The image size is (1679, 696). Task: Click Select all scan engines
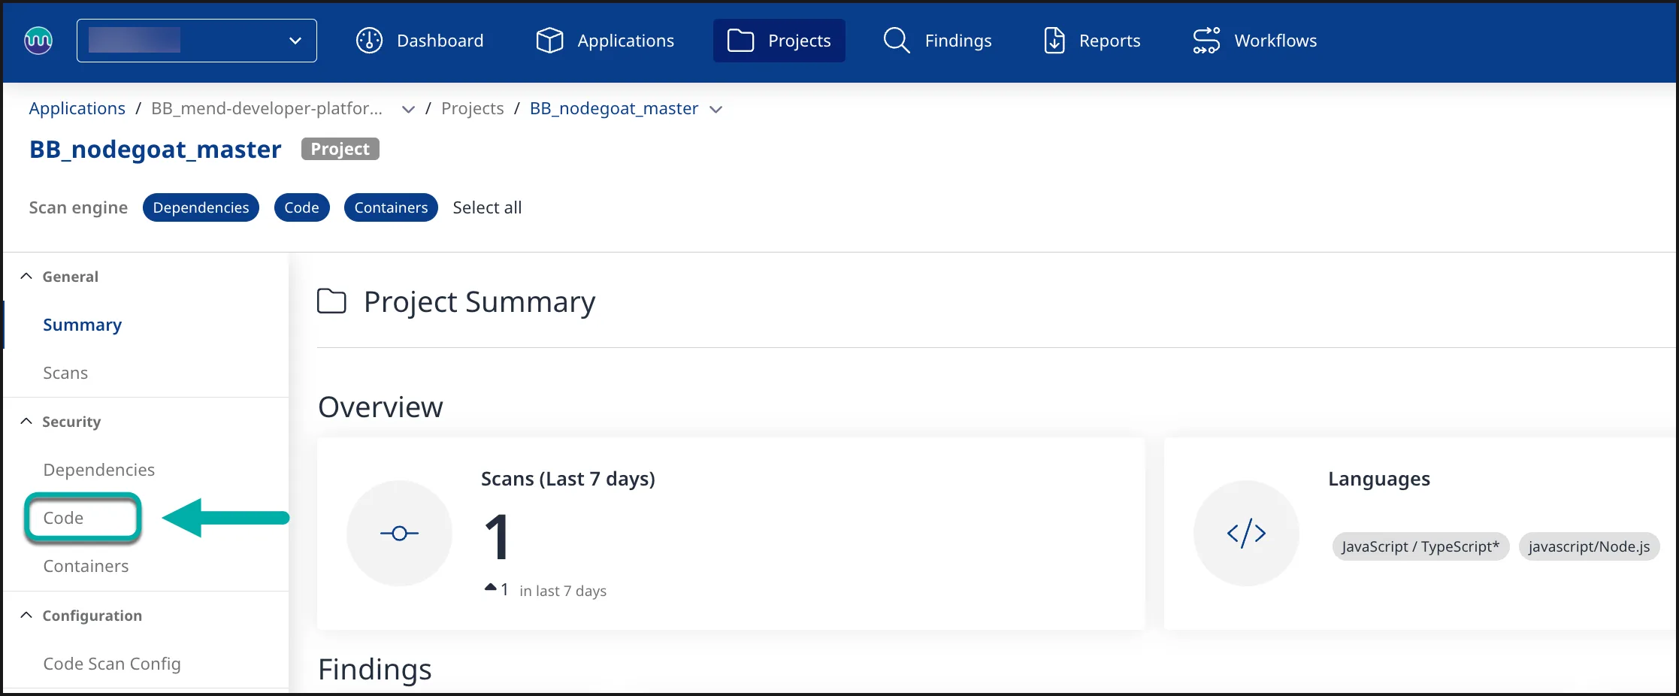click(x=487, y=207)
